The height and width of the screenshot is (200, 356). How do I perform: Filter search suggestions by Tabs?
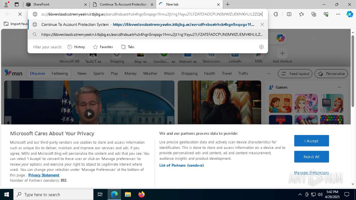tap(128, 47)
